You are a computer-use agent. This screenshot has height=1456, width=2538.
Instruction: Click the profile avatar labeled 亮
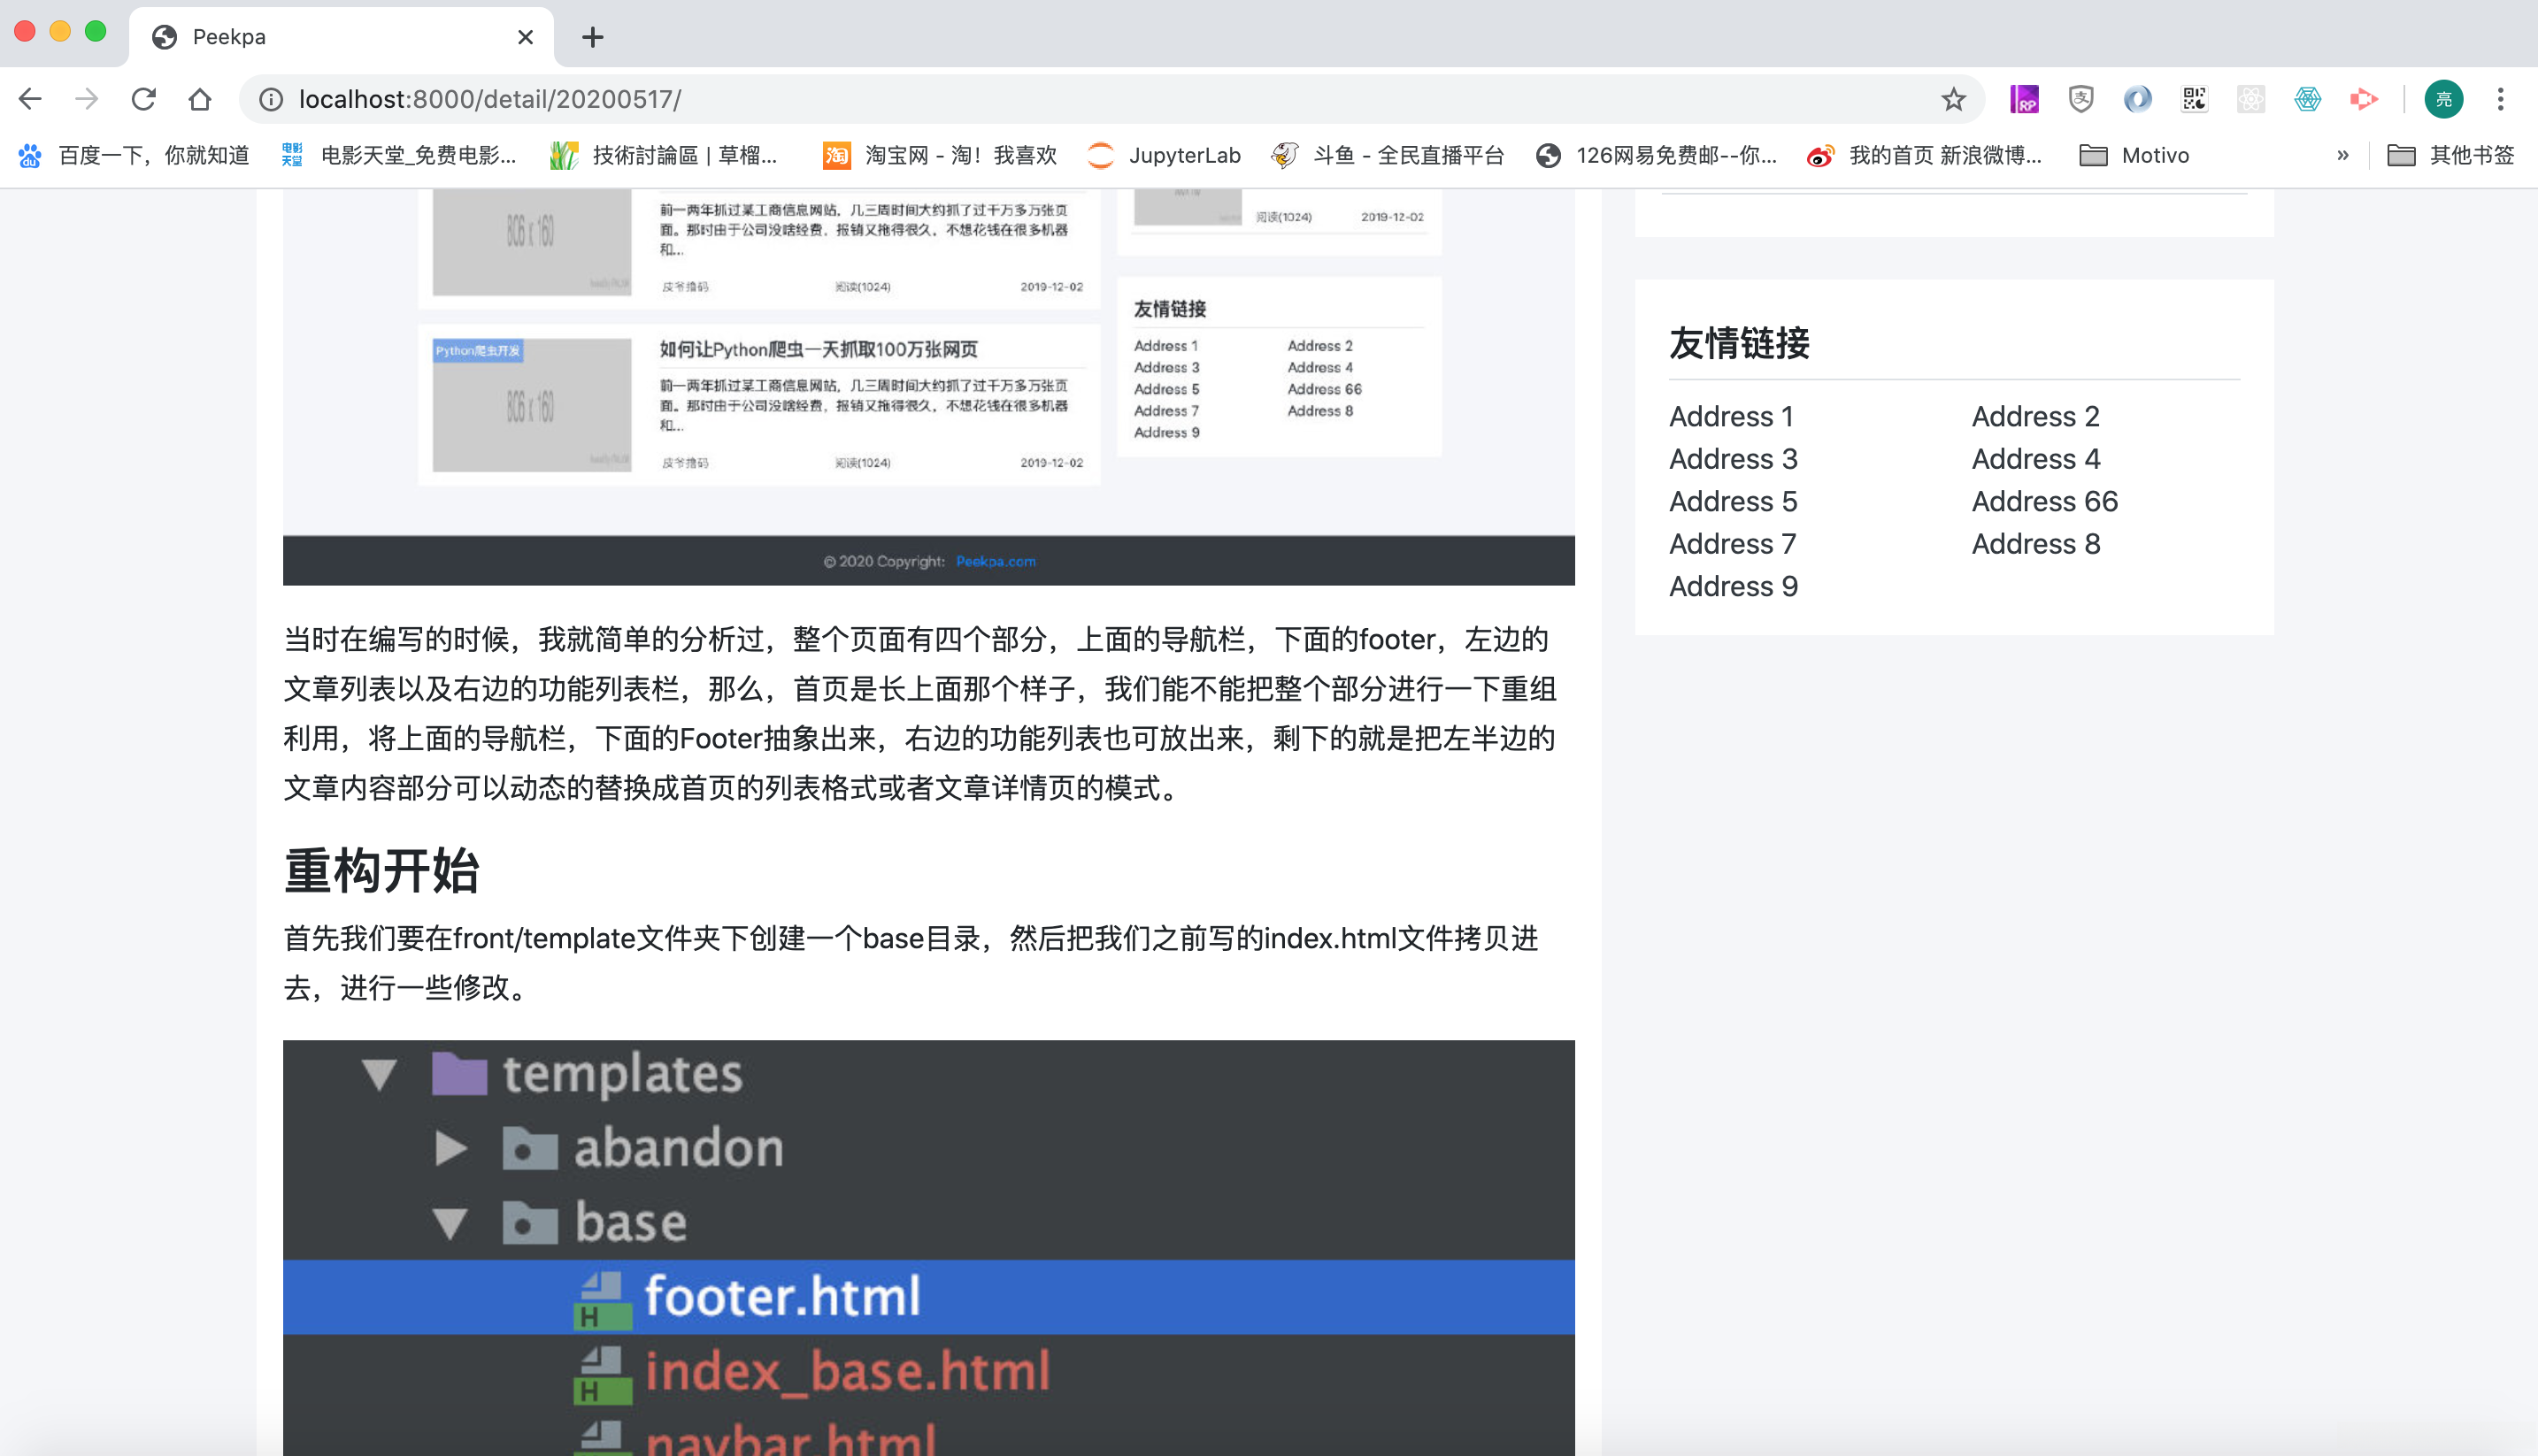point(2444,98)
